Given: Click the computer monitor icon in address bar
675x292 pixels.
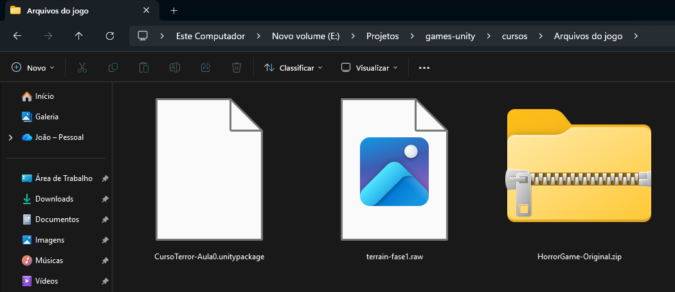Looking at the screenshot, I should 143,36.
